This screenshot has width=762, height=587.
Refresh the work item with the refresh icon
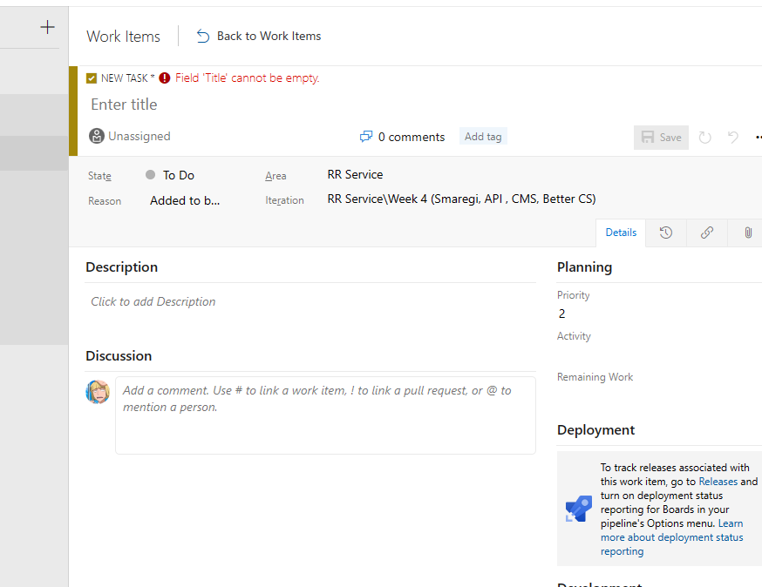(704, 137)
